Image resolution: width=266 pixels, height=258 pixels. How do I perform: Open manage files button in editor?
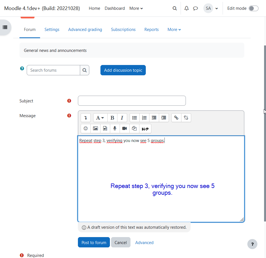pyautogui.click(x=134, y=129)
